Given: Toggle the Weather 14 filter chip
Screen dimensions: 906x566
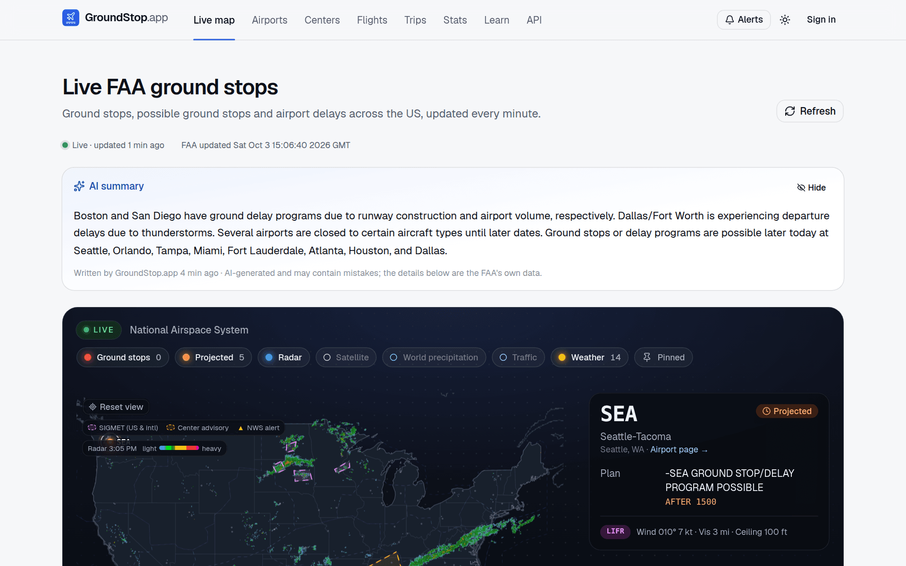Looking at the screenshot, I should pos(589,358).
